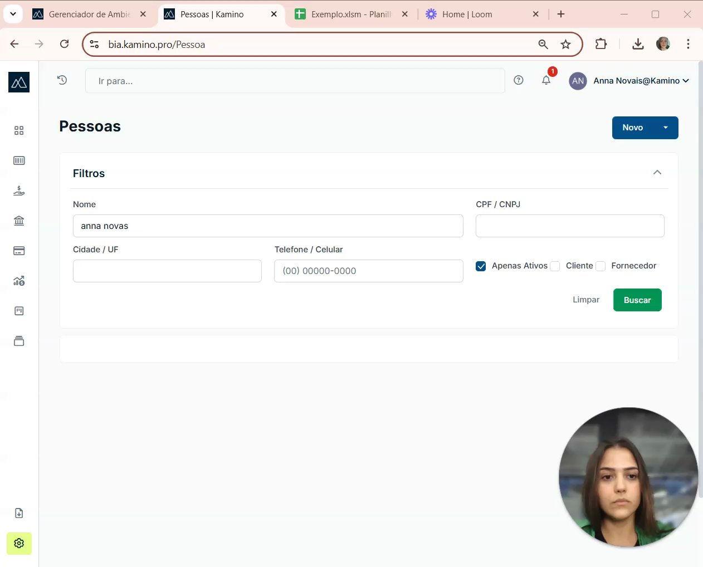Open the stacked boxes icon in sidebar
This screenshot has height=567, width=703.
tap(19, 341)
